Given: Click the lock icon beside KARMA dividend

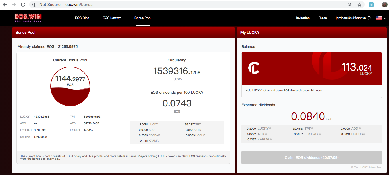Looking at the screenshot, I should point(271,139).
